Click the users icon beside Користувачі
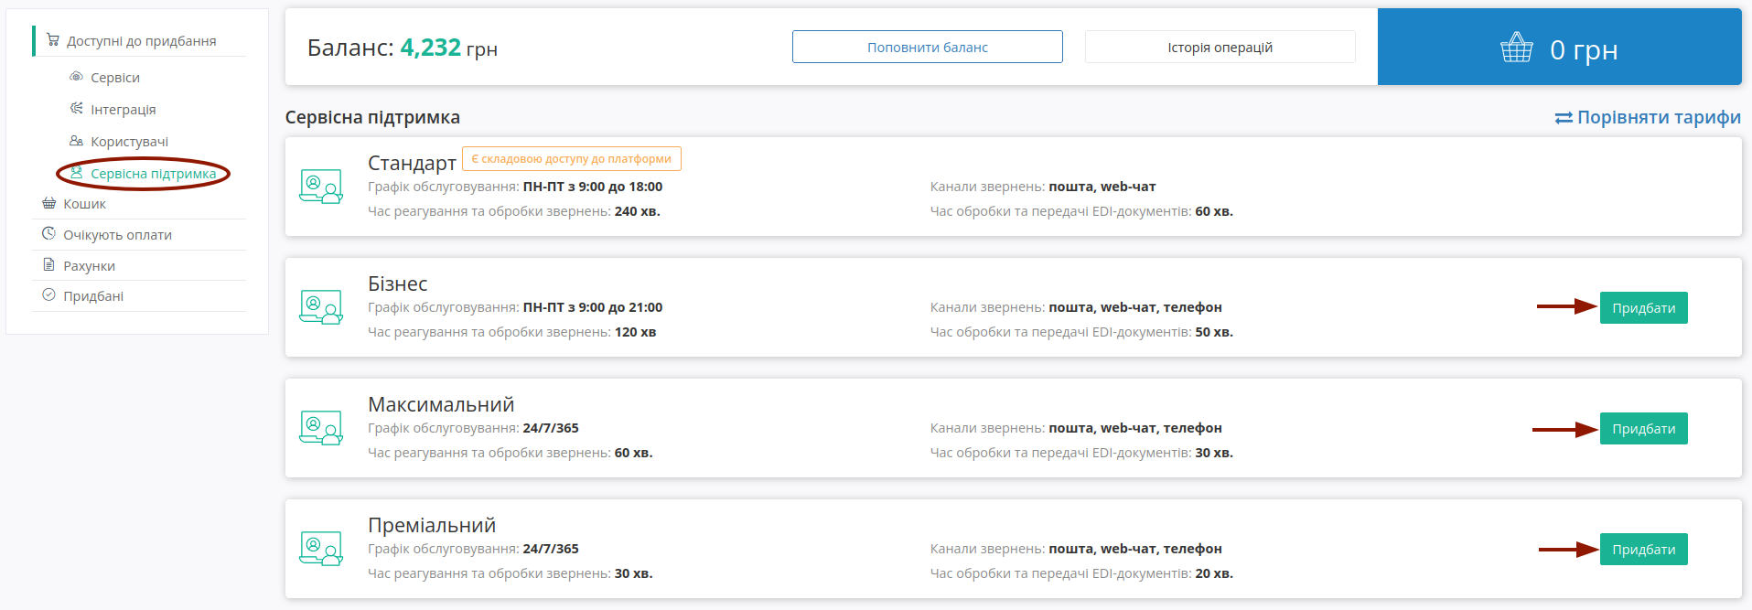This screenshot has width=1752, height=610. tap(77, 141)
